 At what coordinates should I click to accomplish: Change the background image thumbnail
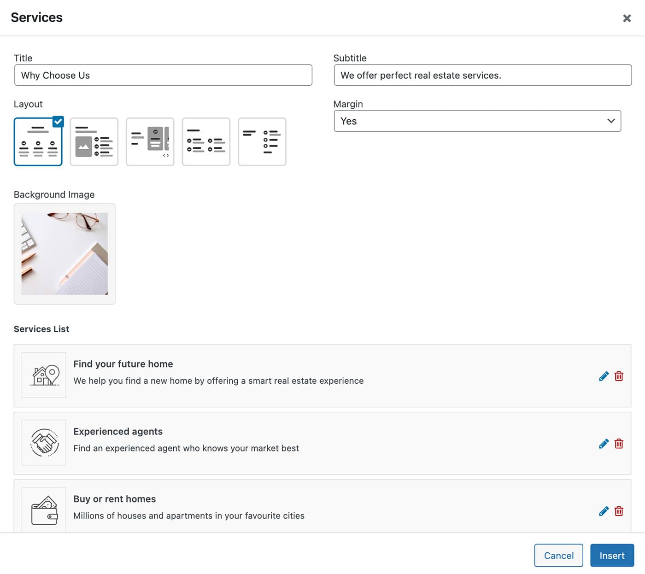(64, 254)
